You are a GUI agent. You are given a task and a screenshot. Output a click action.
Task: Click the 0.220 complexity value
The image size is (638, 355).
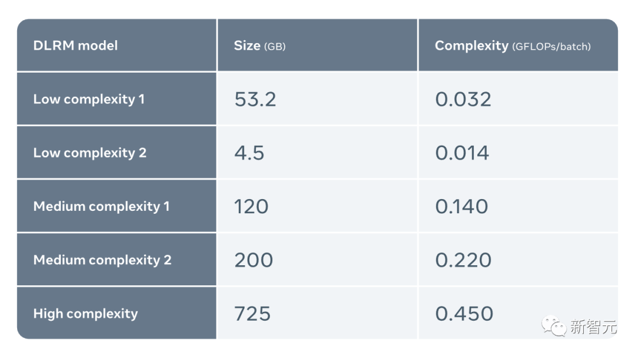coord(463,260)
